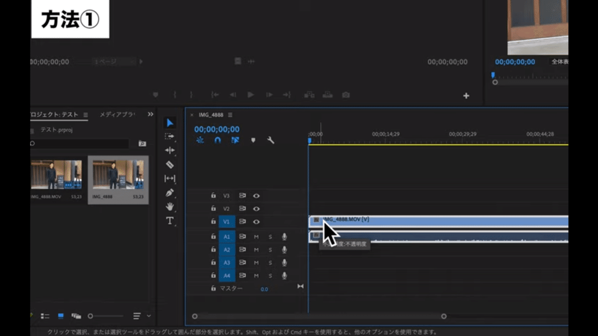Select the IMG_4888.MOV video clip on V1
598x336 pixels.
click(439, 221)
